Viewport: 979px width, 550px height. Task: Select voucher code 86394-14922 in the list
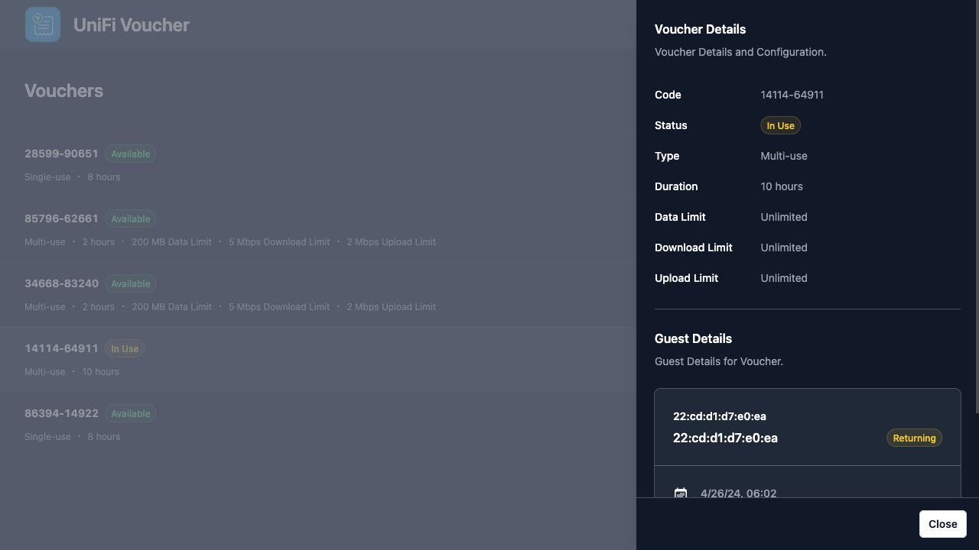pyautogui.click(x=61, y=413)
